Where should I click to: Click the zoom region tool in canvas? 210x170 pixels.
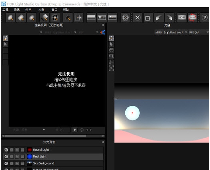tap(111, 62)
